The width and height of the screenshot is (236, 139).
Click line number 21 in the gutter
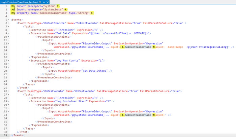5,74
